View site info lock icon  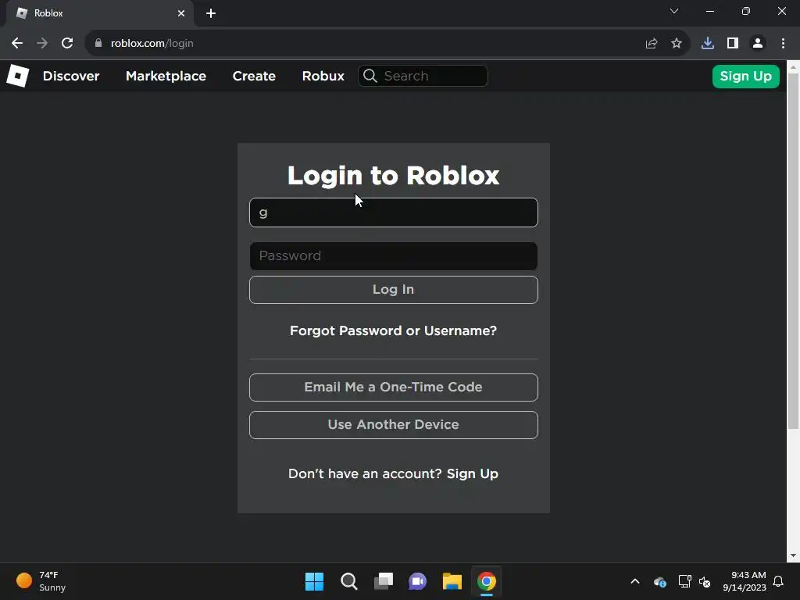point(98,44)
